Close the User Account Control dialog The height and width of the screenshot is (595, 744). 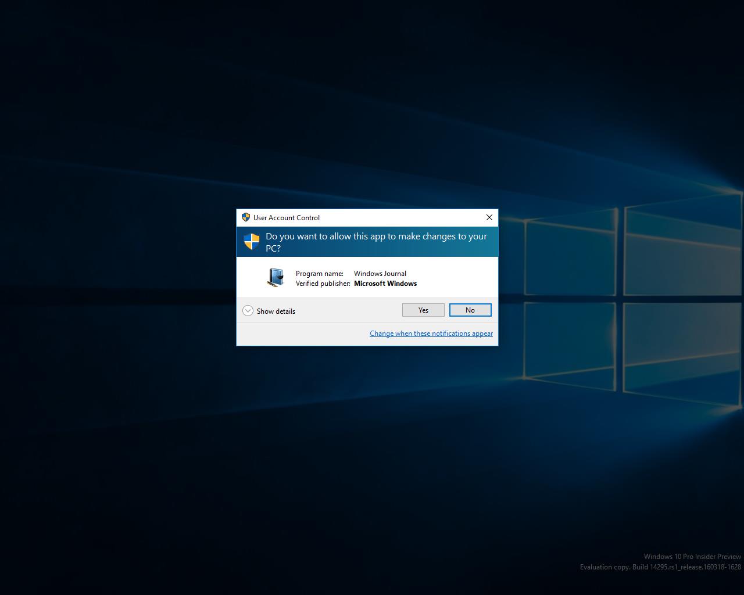pyautogui.click(x=489, y=217)
